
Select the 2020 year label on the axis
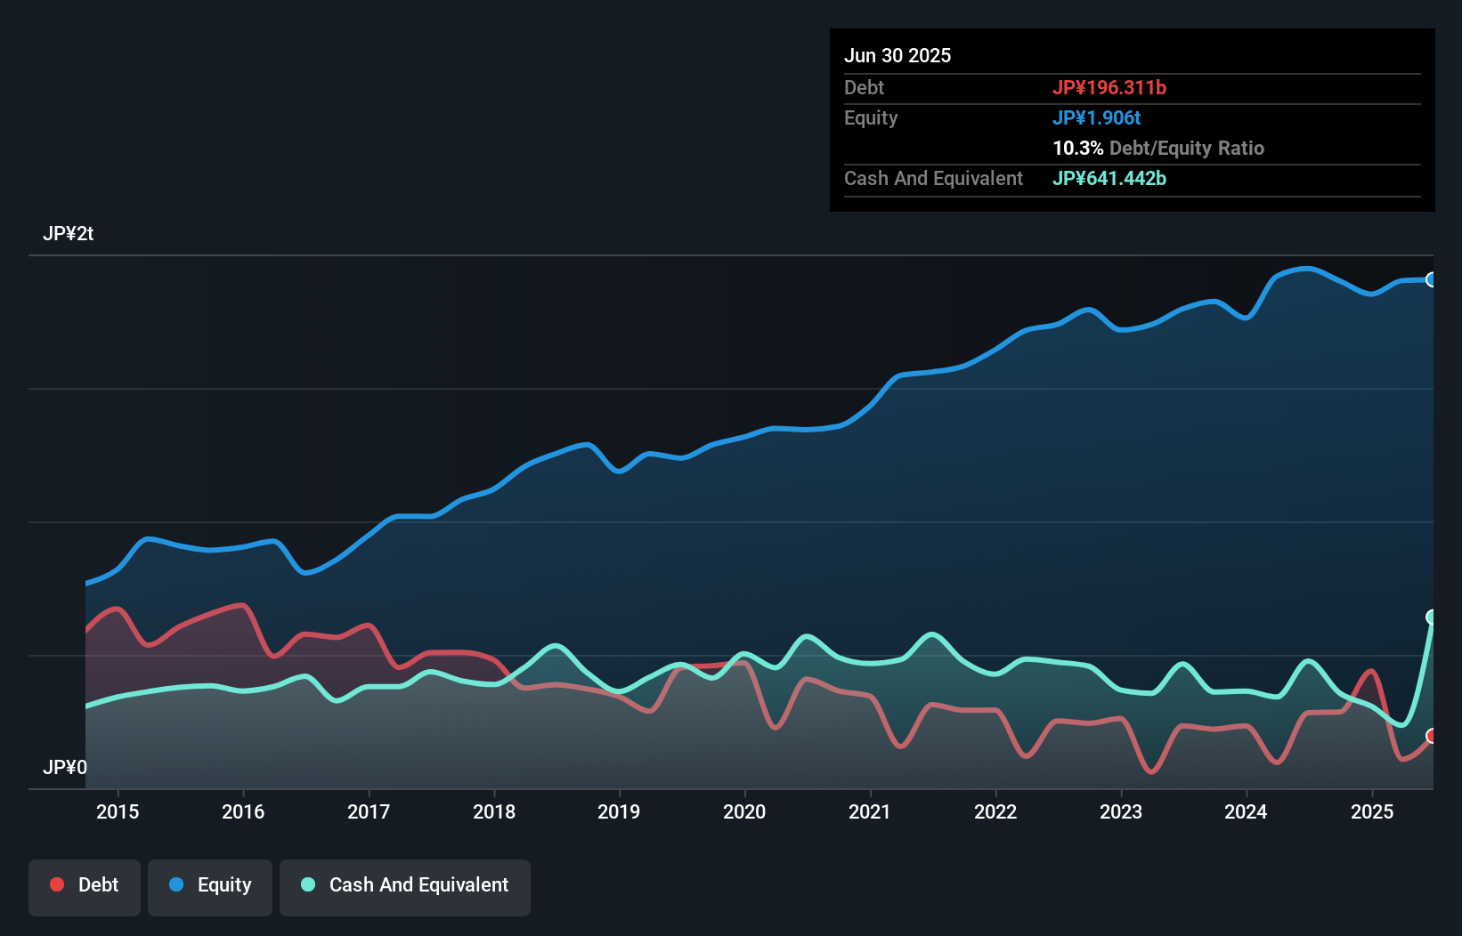point(745,811)
